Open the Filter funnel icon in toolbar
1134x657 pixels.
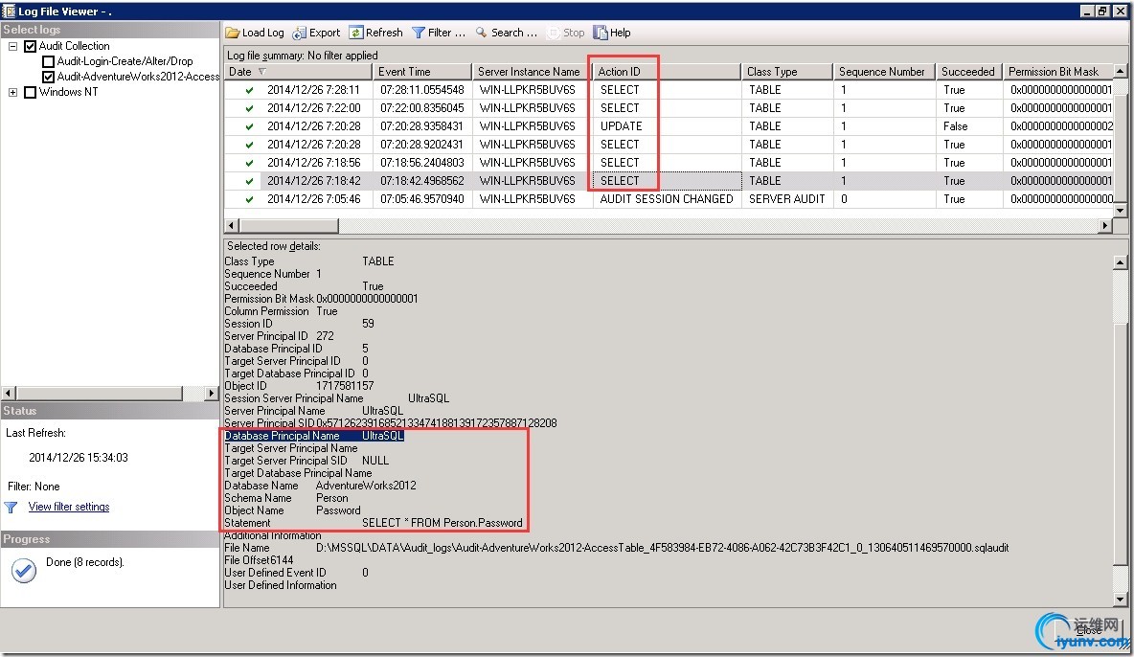tap(418, 33)
